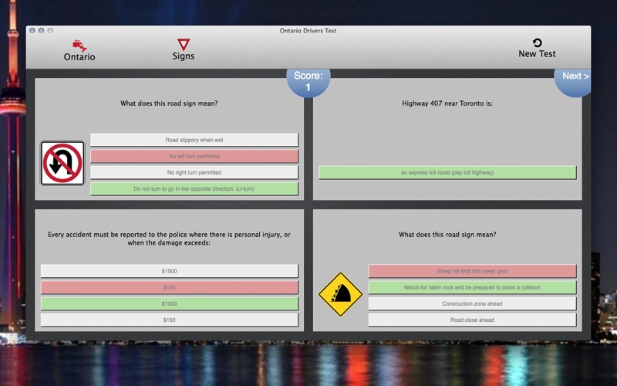Click the no U-turn sign image
The width and height of the screenshot is (617, 386).
click(62, 163)
